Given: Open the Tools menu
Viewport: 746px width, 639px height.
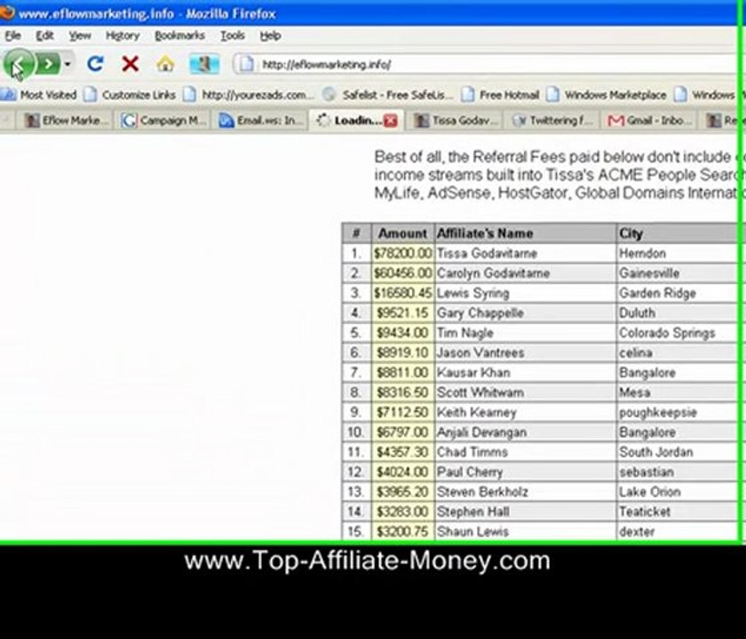Looking at the screenshot, I should click(x=232, y=35).
